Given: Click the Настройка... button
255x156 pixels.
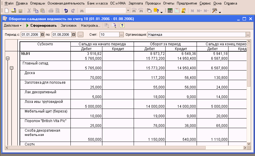Looking at the screenshot, I should [91, 26].
